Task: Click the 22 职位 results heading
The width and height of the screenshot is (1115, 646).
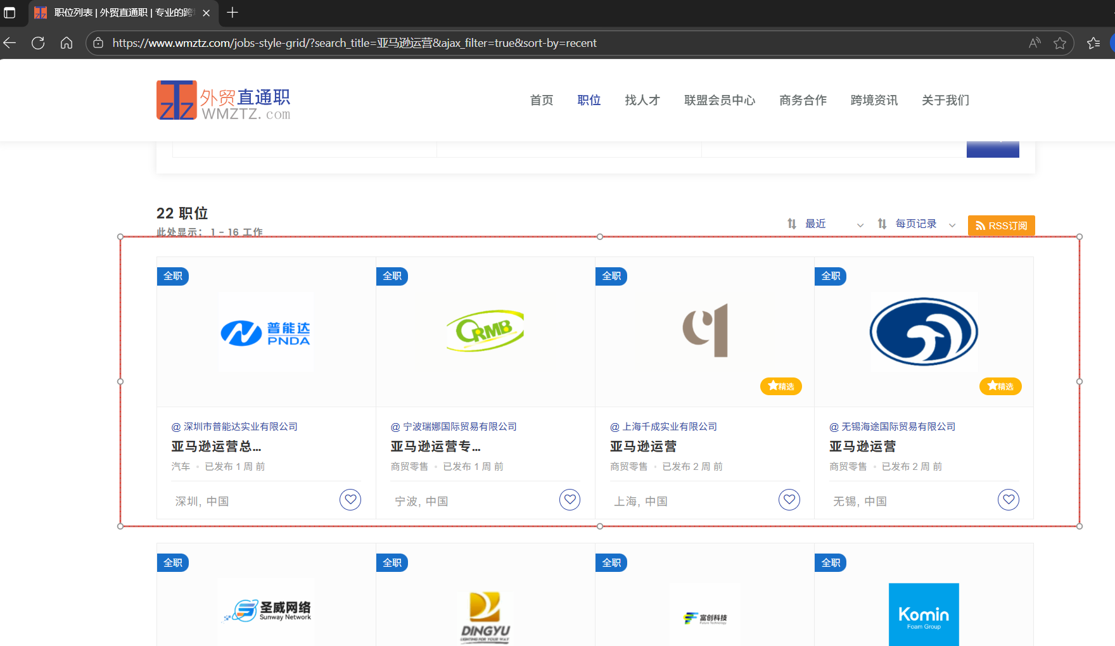Action: coord(182,213)
